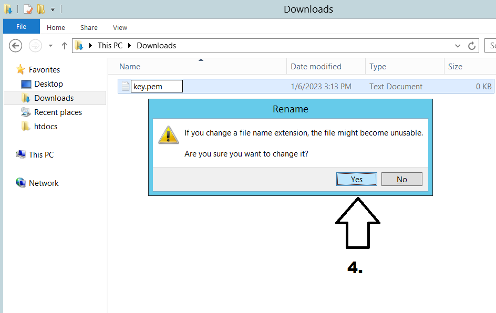The height and width of the screenshot is (313, 496).
Task: Cancel the rename by clicking No
Action: (x=401, y=179)
